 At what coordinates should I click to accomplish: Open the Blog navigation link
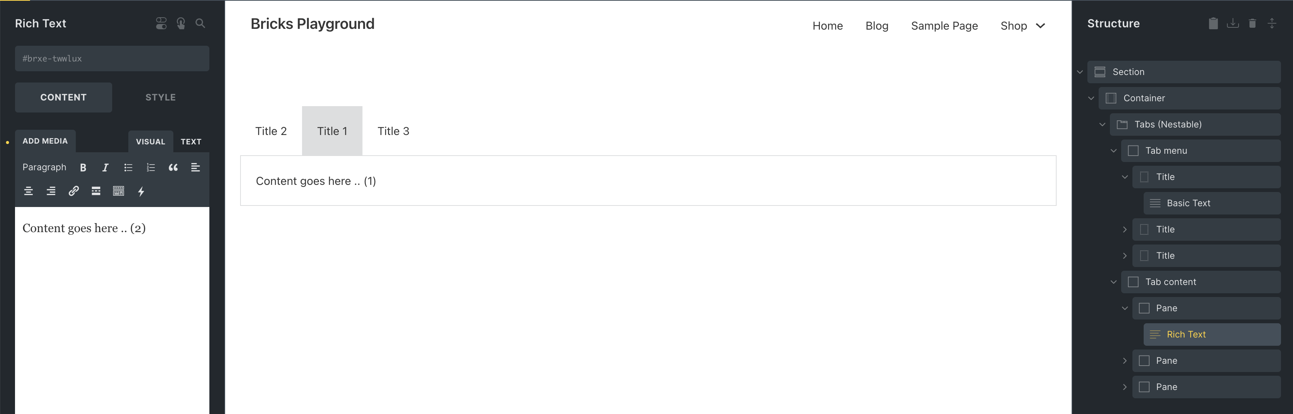pyautogui.click(x=877, y=25)
